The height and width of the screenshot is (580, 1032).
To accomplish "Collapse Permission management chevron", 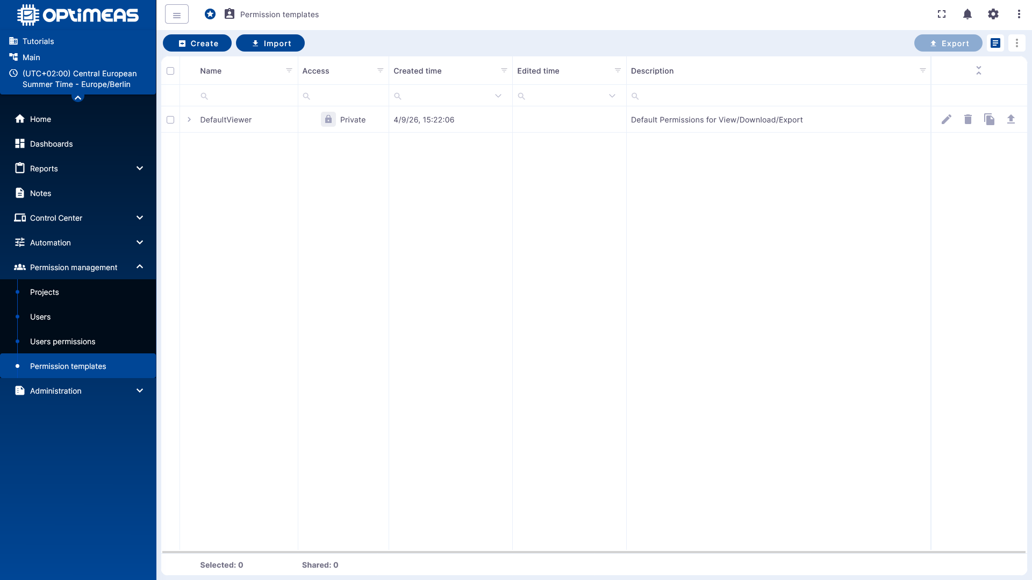I will tap(140, 267).
